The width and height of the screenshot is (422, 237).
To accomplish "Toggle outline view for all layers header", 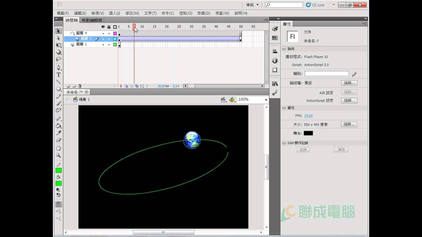I will tap(115, 27).
